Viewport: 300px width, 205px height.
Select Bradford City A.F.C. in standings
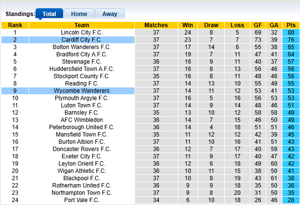[x=82, y=54]
